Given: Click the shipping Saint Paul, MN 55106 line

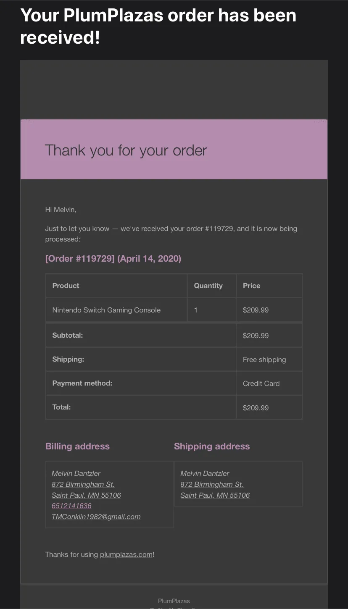Looking at the screenshot, I should (x=215, y=495).
